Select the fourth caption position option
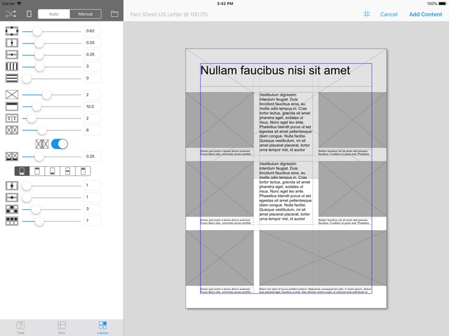Screen dimensions: 449x336 (x=68, y=171)
